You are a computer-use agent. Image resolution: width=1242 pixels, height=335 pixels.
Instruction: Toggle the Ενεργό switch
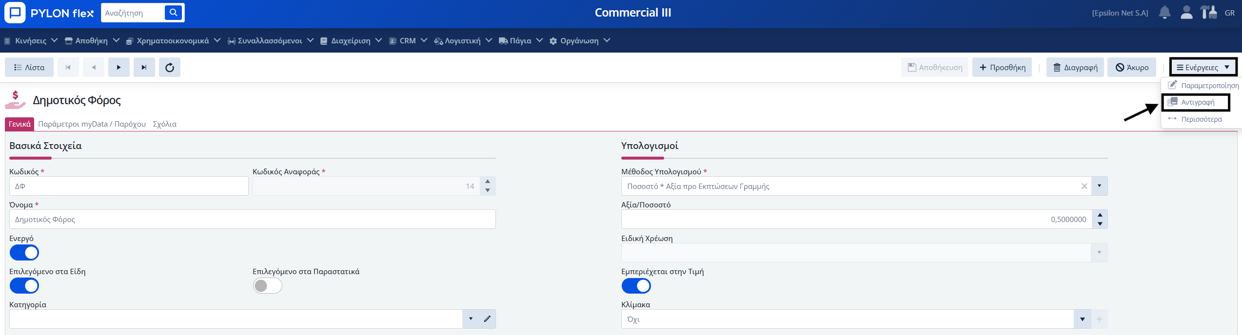[24, 253]
